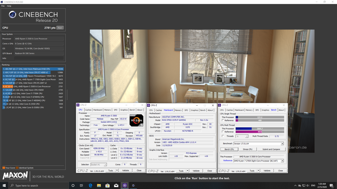Enable the Reference checkbox under CPU Single Thread
Screen dimensions: 337x189
tap(223, 120)
